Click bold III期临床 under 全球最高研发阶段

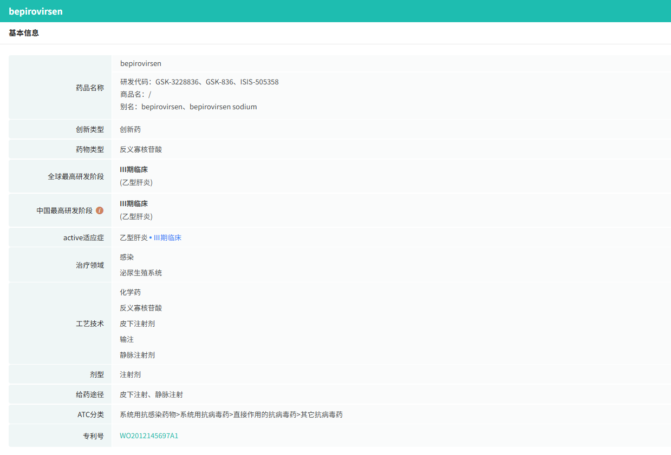click(x=134, y=170)
